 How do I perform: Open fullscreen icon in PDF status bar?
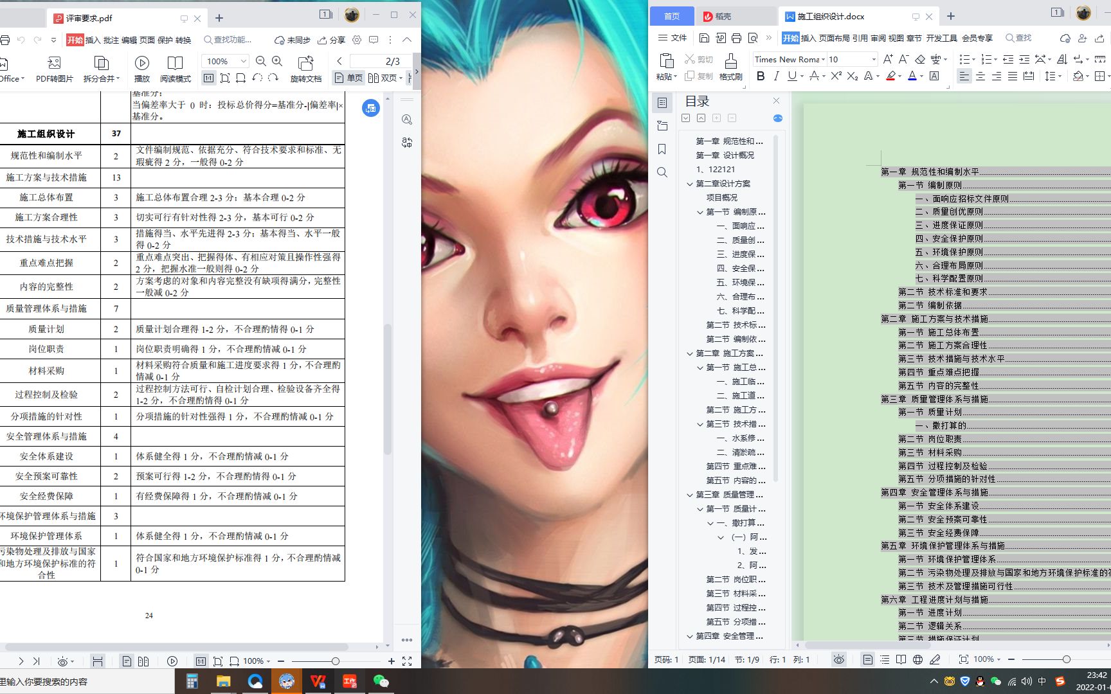[407, 661]
